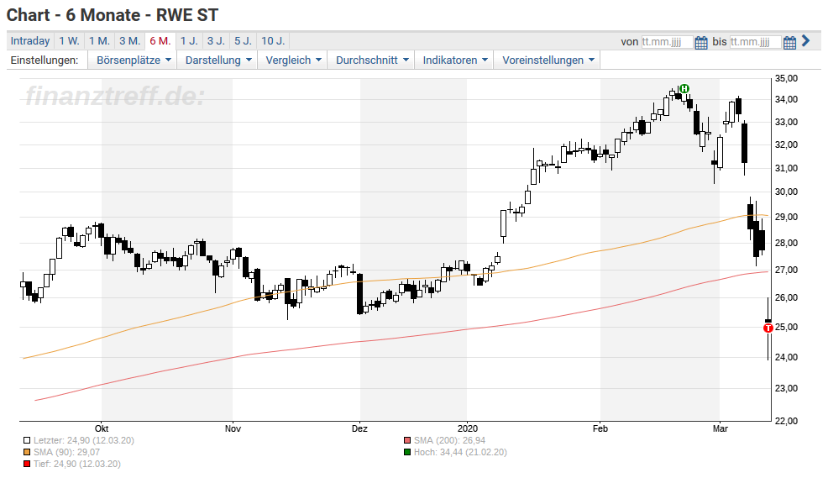Select the 6 M. time range tab
The image size is (828, 478).
click(160, 40)
